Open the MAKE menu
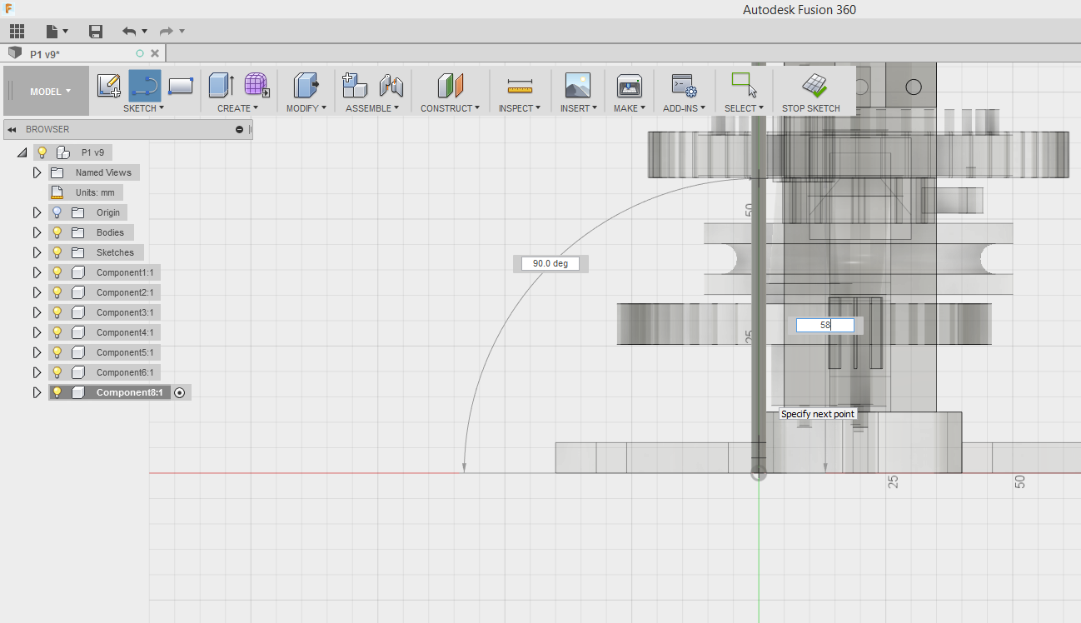The image size is (1081, 623). tap(629, 108)
